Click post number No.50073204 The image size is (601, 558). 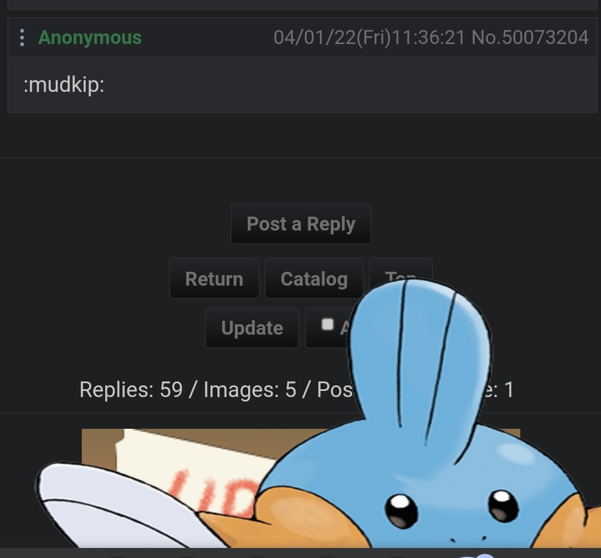click(530, 37)
